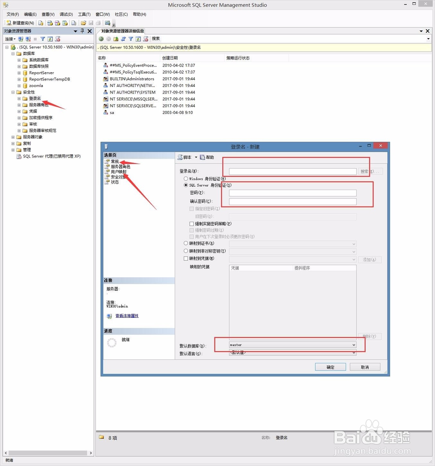Open the 工具(T) menu
The image size is (435, 466).
coord(84,14)
